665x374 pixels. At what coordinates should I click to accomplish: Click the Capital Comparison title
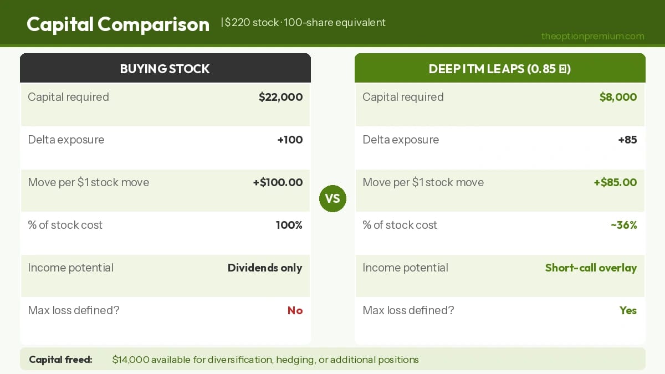118,24
